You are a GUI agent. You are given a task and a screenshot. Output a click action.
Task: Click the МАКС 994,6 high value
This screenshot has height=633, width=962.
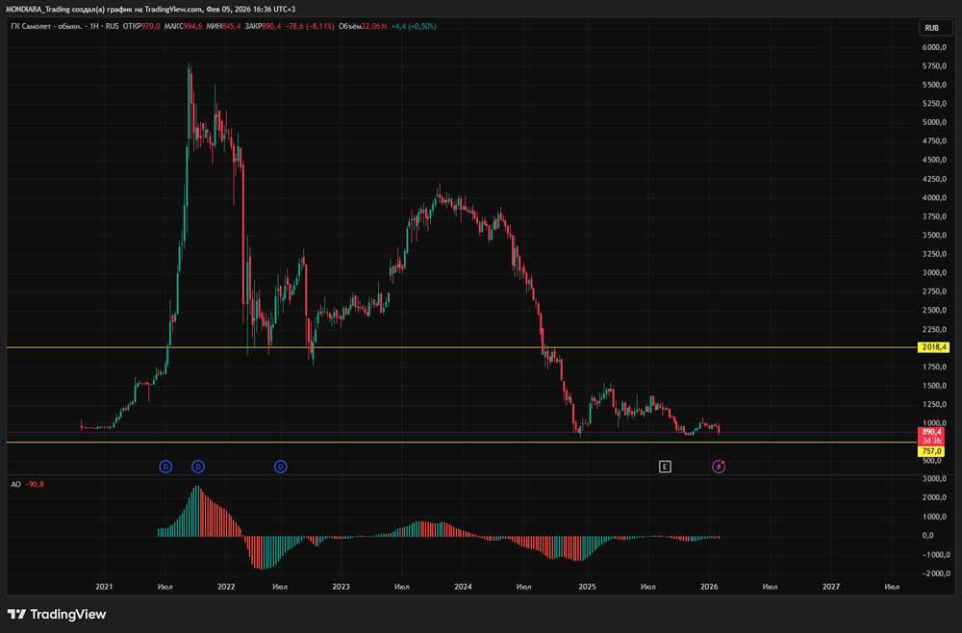[x=183, y=26]
